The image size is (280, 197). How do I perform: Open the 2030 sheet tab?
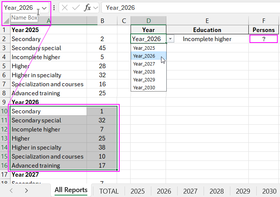coord(269,191)
